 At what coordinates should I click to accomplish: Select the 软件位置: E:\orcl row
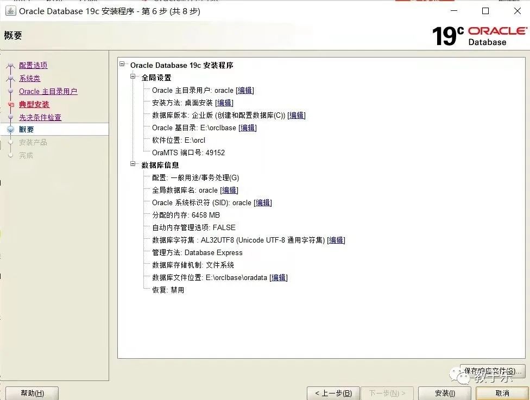(179, 140)
